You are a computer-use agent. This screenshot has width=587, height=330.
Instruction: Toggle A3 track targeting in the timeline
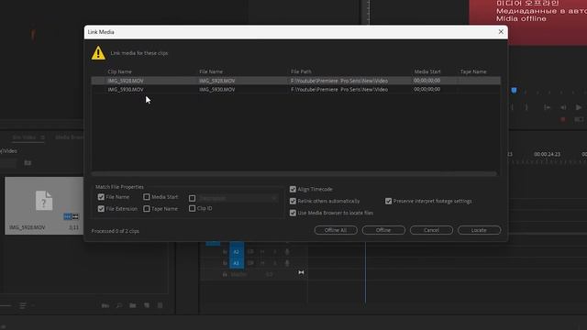point(237,263)
